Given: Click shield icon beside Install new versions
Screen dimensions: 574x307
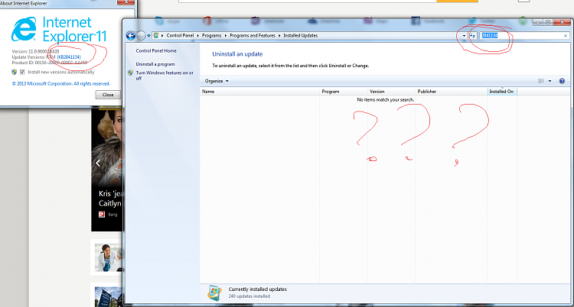Looking at the screenshot, I should point(15,72).
